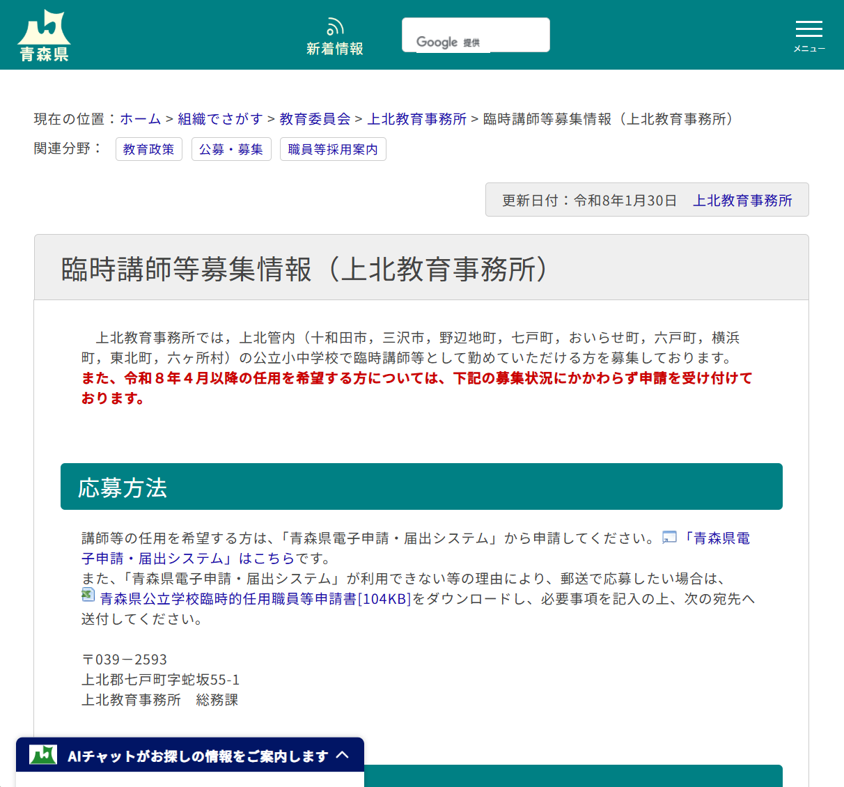The width and height of the screenshot is (844, 787).
Task: Click the Excel file icon before 申請書 link
Action: (87, 595)
